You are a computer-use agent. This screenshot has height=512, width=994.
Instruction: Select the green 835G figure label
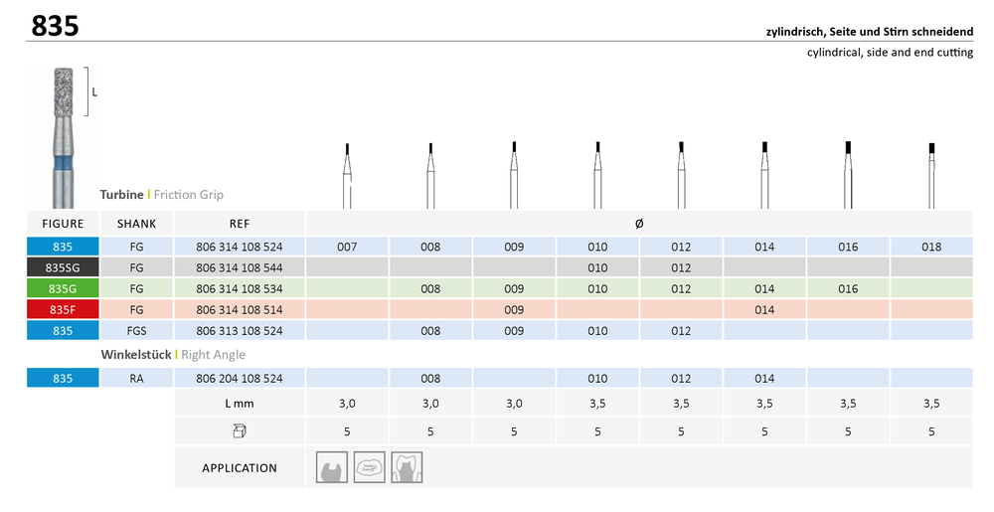point(63,288)
